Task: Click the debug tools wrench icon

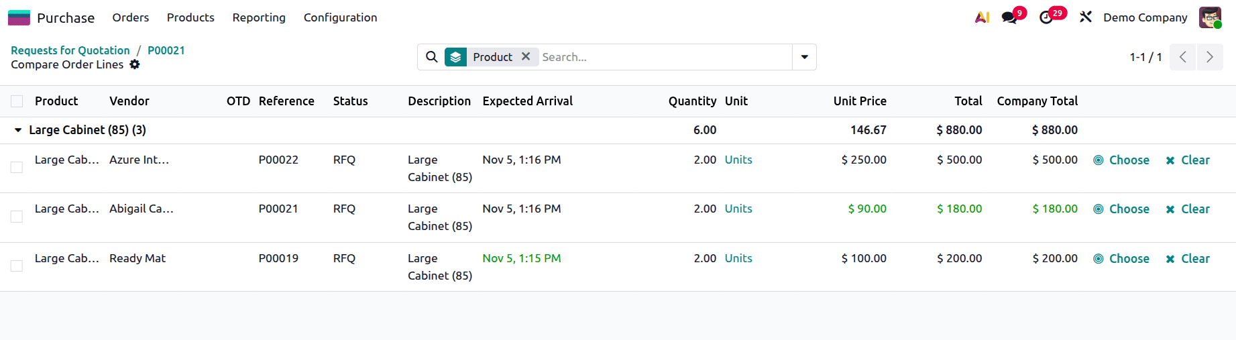Action: click(1086, 17)
